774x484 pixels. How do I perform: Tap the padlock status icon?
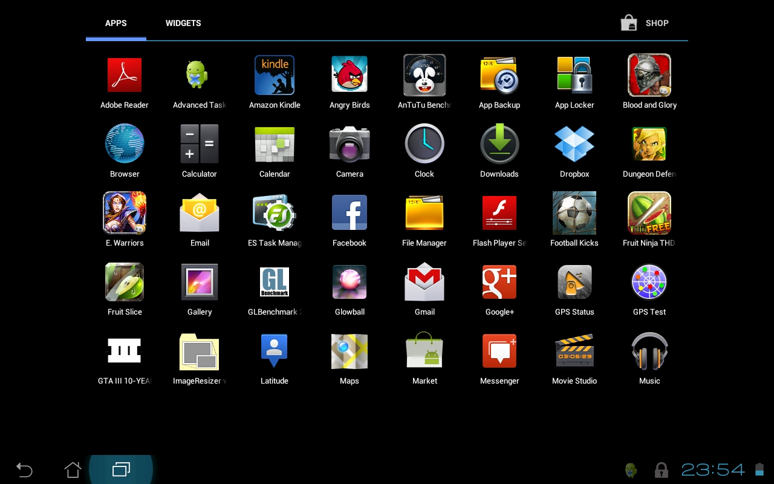(662, 470)
